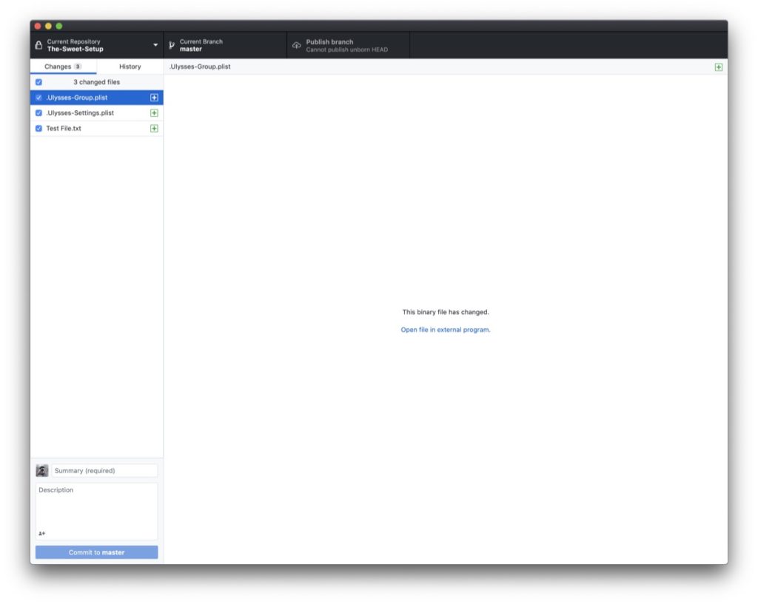Image resolution: width=758 pixels, height=604 pixels.
Task: Click the cloud icon beside Publish branch
Action: point(295,44)
